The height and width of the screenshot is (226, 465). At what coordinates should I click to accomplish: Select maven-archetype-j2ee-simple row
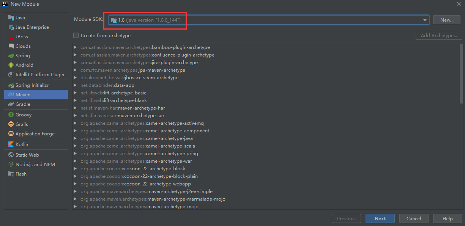(266, 191)
